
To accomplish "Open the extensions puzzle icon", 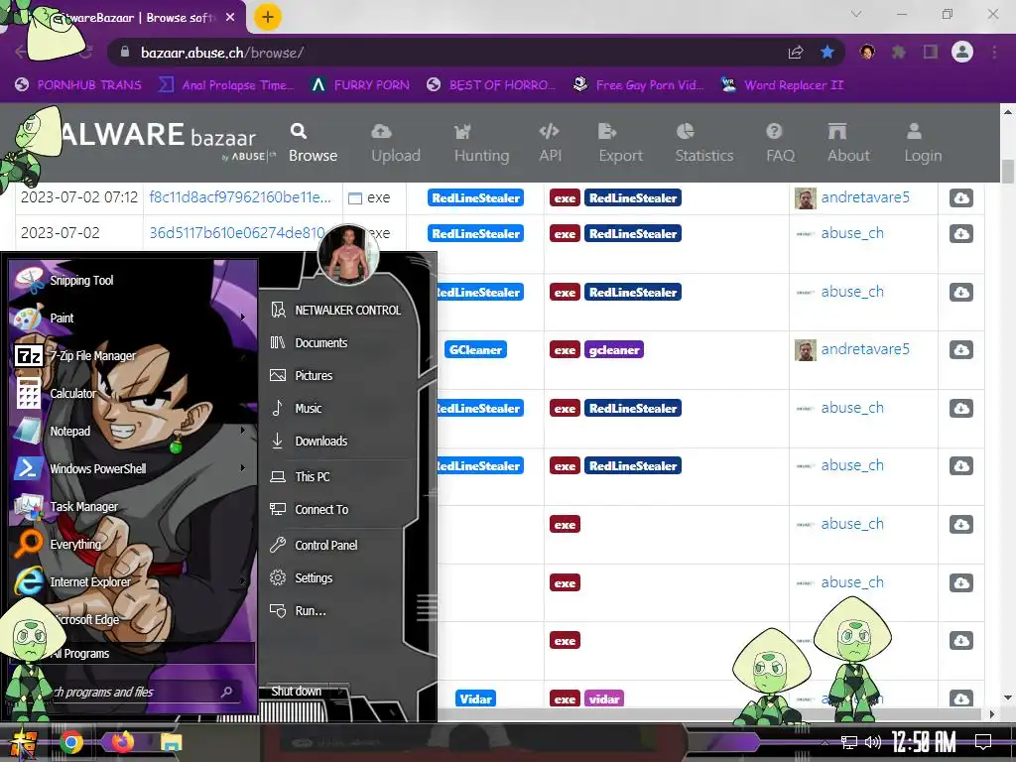I will coord(899,53).
